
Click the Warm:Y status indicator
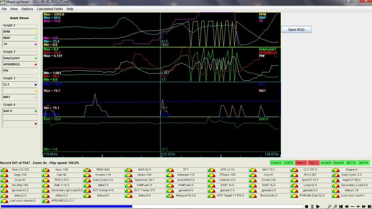tap(301, 163)
